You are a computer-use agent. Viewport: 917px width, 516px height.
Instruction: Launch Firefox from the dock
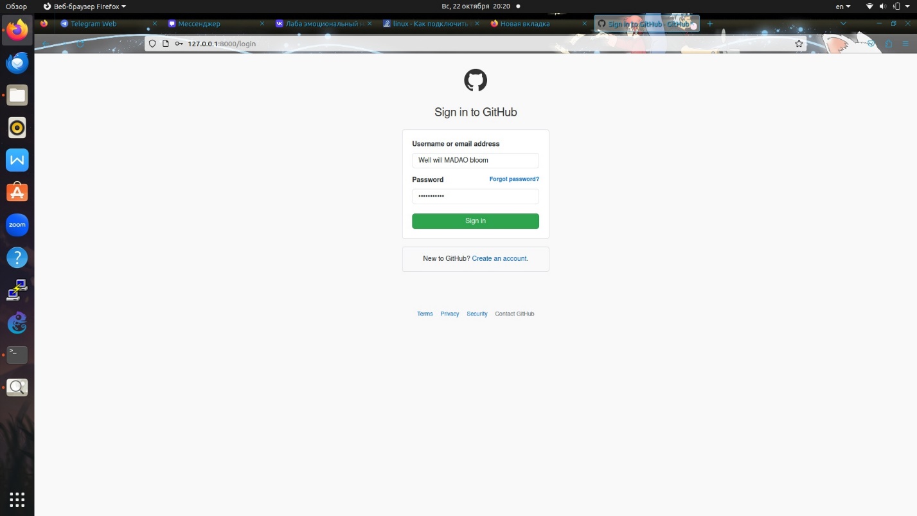(x=17, y=30)
